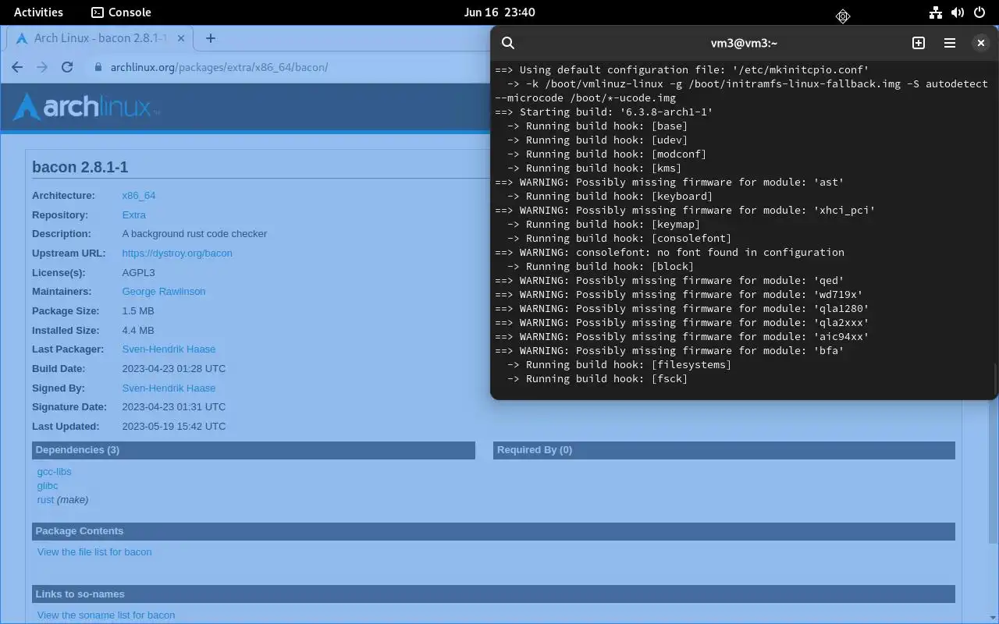999x624 pixels.
Task: Click the screen recording indicator in top bar
Action: pos(843,16)
